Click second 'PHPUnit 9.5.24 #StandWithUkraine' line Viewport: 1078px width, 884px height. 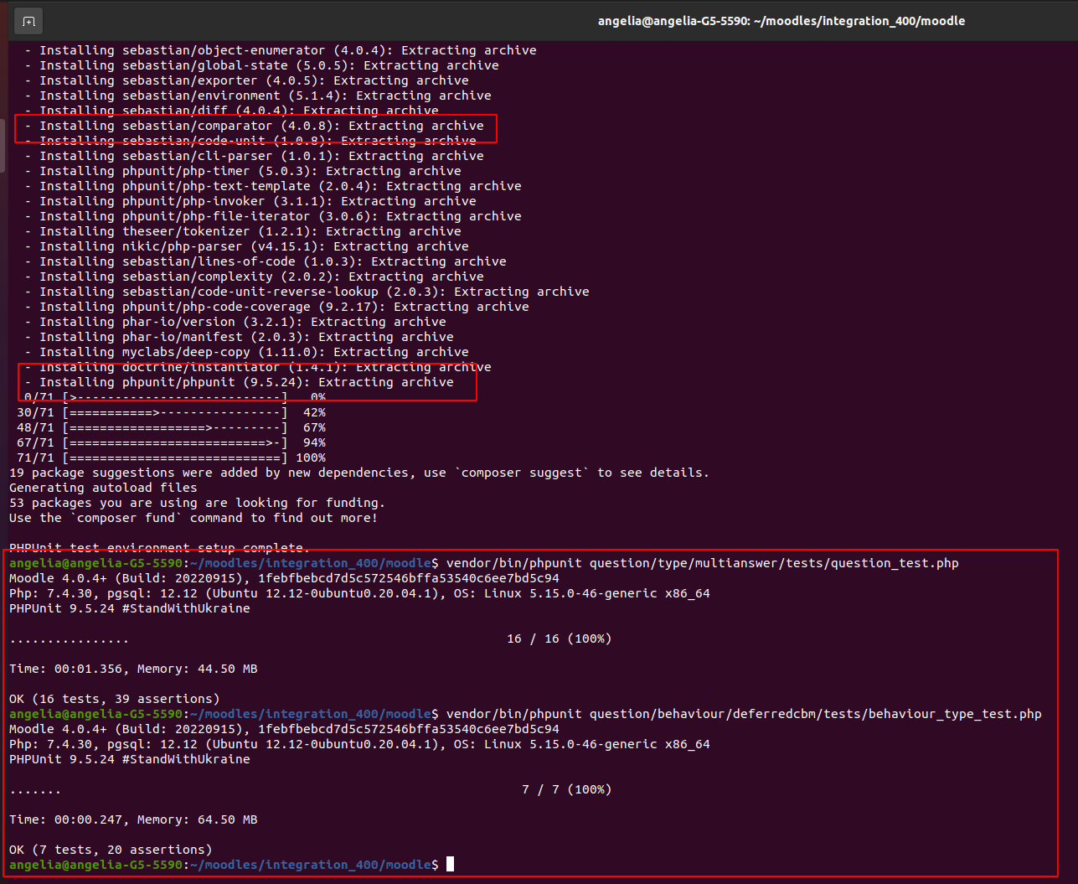[130, 759]
